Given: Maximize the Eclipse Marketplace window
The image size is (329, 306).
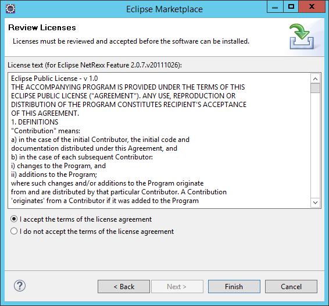Looking at the screenshot, I should (291, 7).
